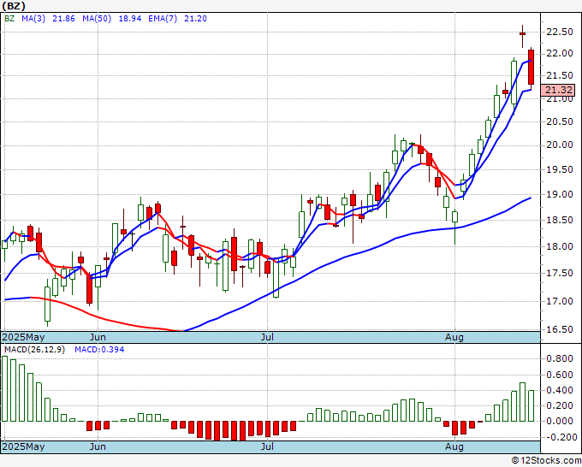
Task: Click the EMA(7) value 21.20
Action: click(196, 19)
